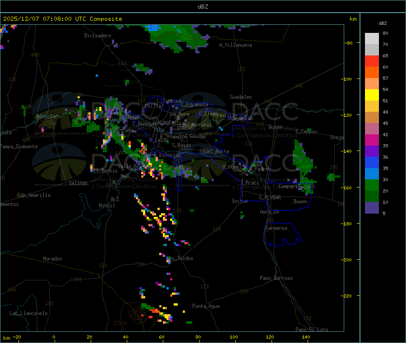Click the dusty pink 42-45 dBZ swatch
This screenshot has width=406, height=343.
pyautogui.click(x=372, y=128)
